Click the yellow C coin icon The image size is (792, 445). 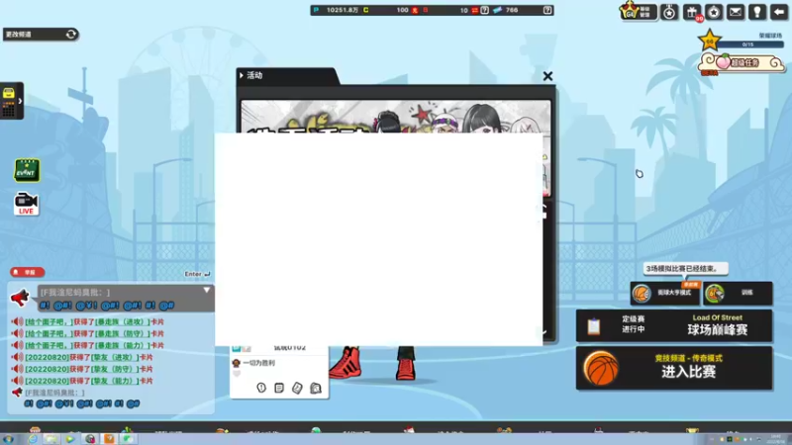coord(365,10)
